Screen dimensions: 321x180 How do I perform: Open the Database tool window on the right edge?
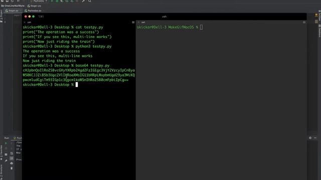(x=319, y=31)
